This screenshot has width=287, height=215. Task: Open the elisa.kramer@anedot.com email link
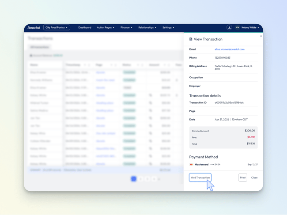coord(229,49)
